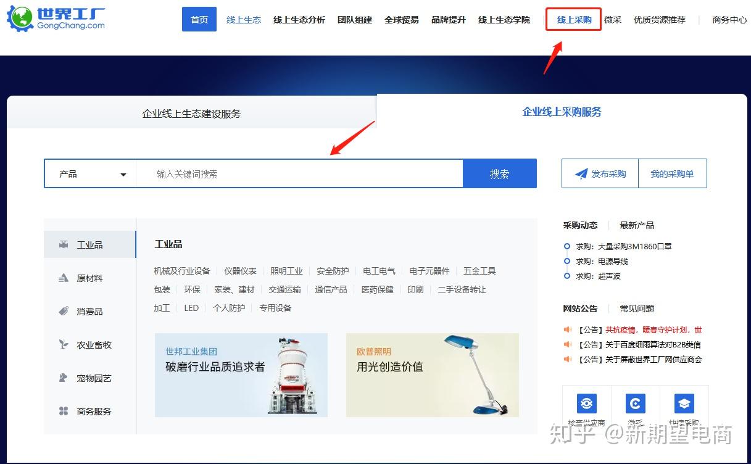Open the 我的采购单 button
Screen dimensions: 751x464
pyautogui.click(x=672, y=173)
